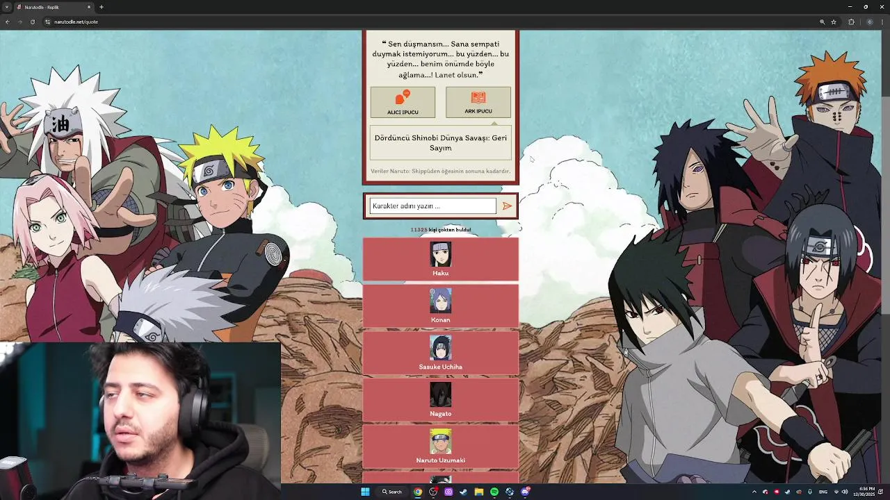Show hidden system tray icons

(x=754, y=492)
